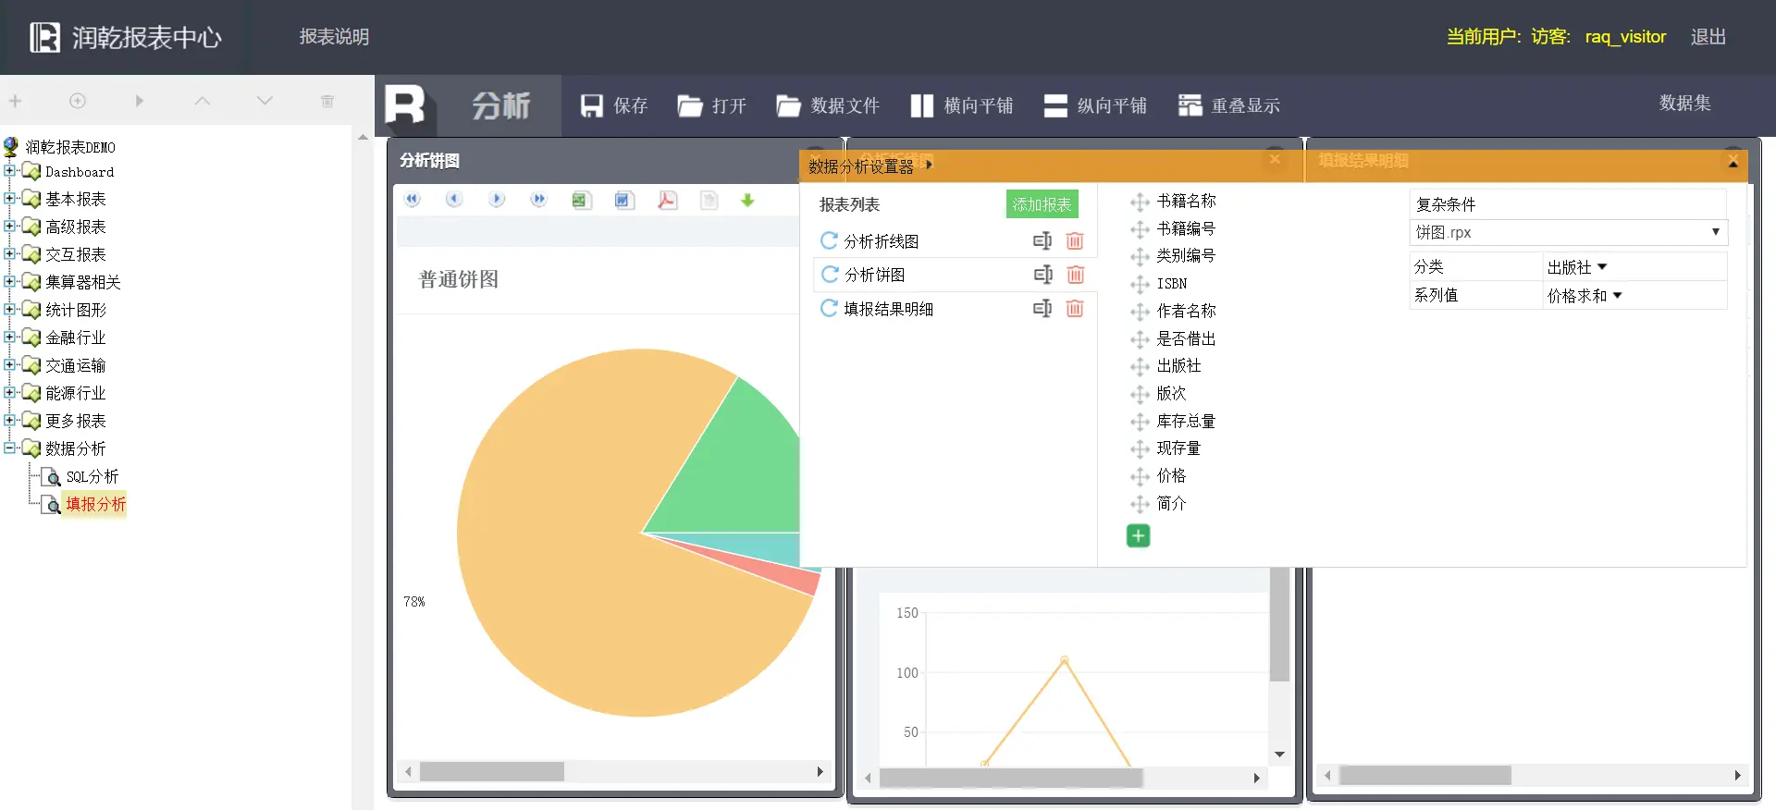Export pie chart report to PDF
This screenshot has height=810, width=1776.
[x=667, y=200]
